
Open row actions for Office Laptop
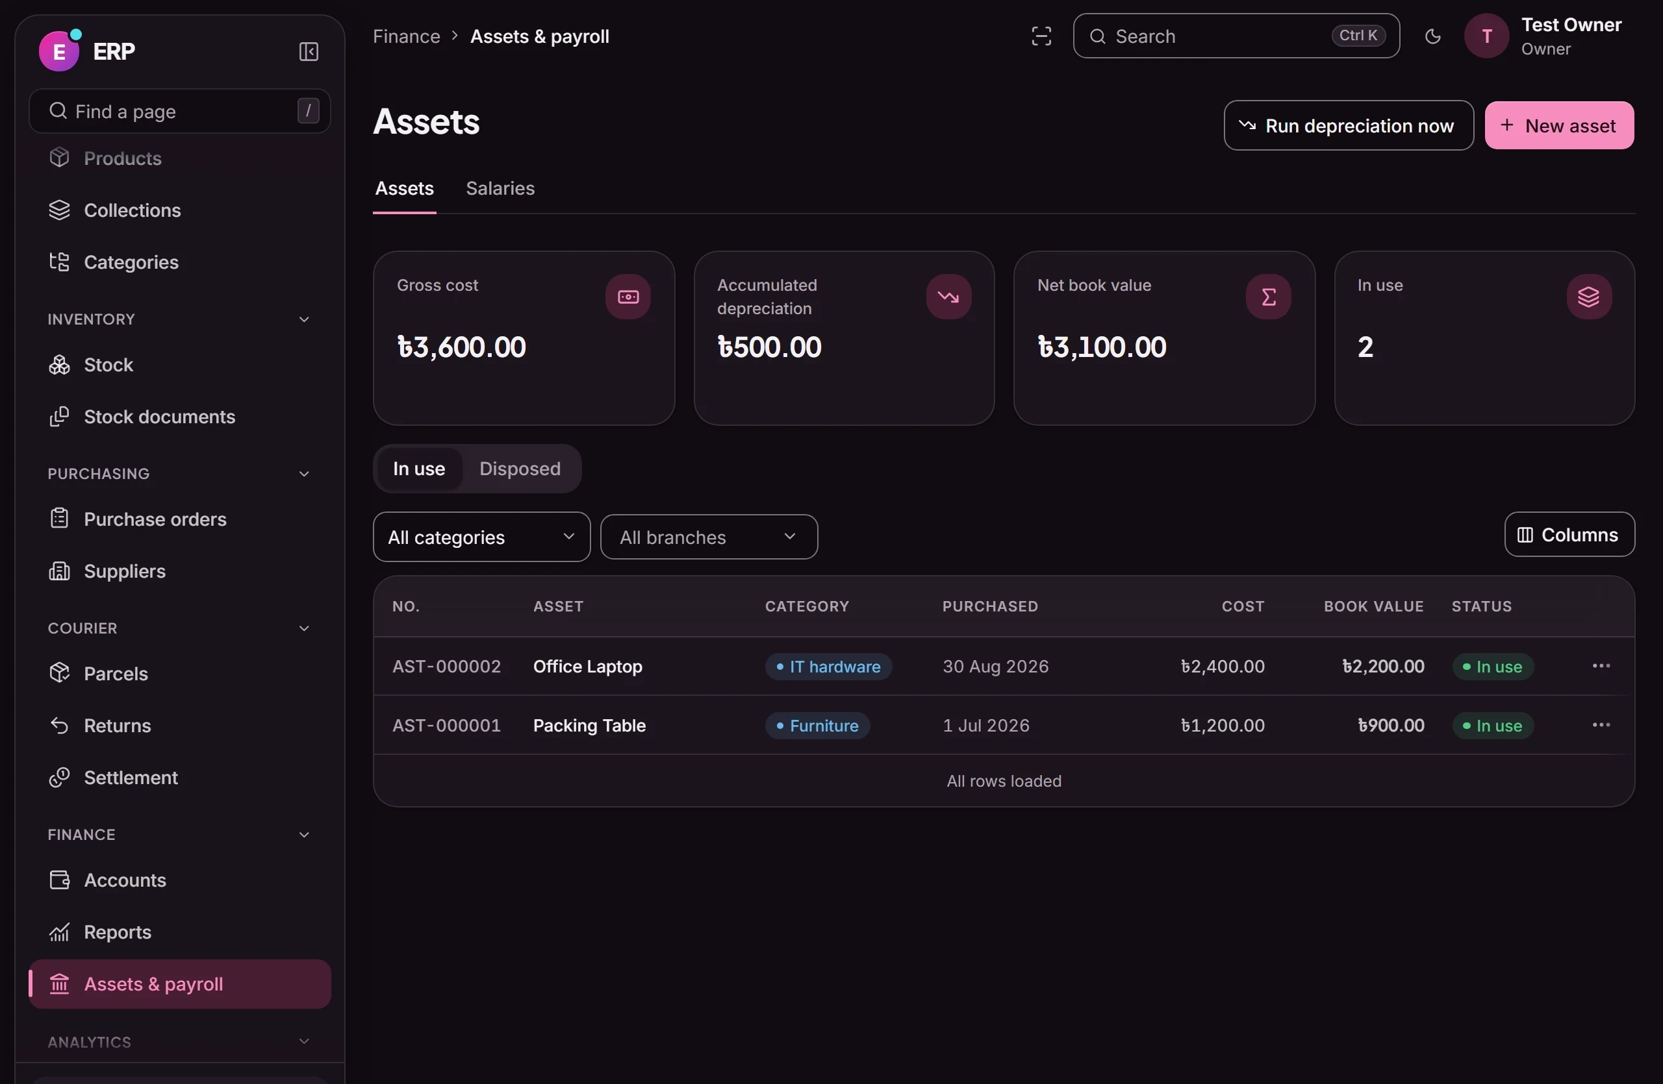click(x=1601, y=666)
